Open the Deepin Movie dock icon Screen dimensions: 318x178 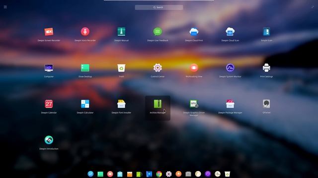tap(149, 174)
